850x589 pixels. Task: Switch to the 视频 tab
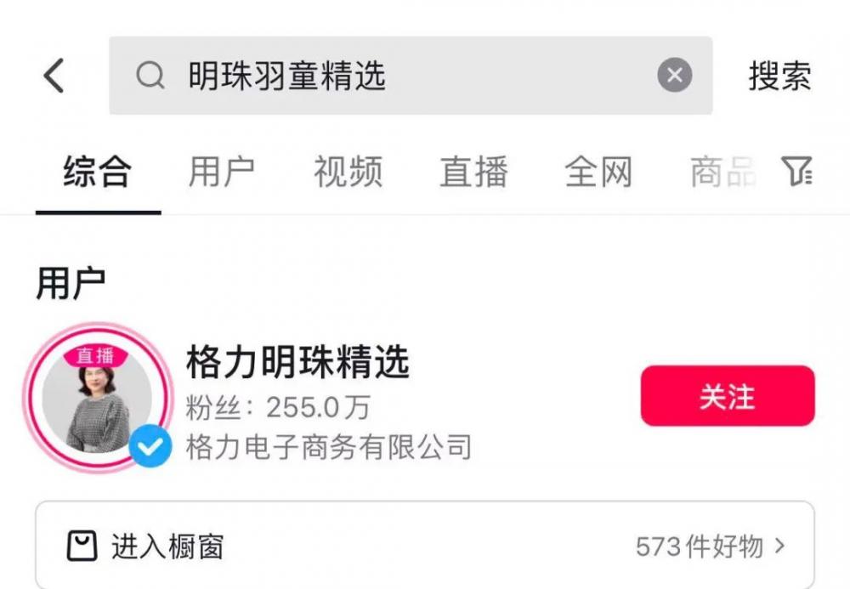348,172
